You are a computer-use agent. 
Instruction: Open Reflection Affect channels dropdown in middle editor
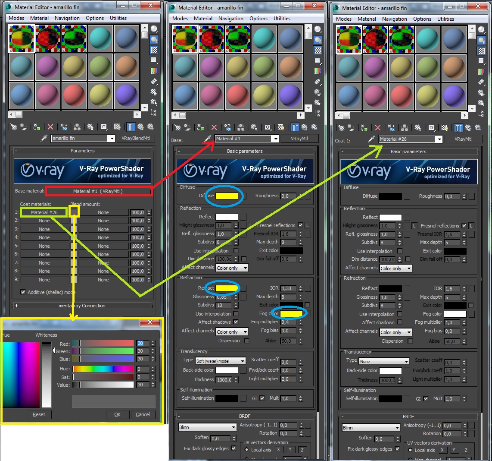232,268
